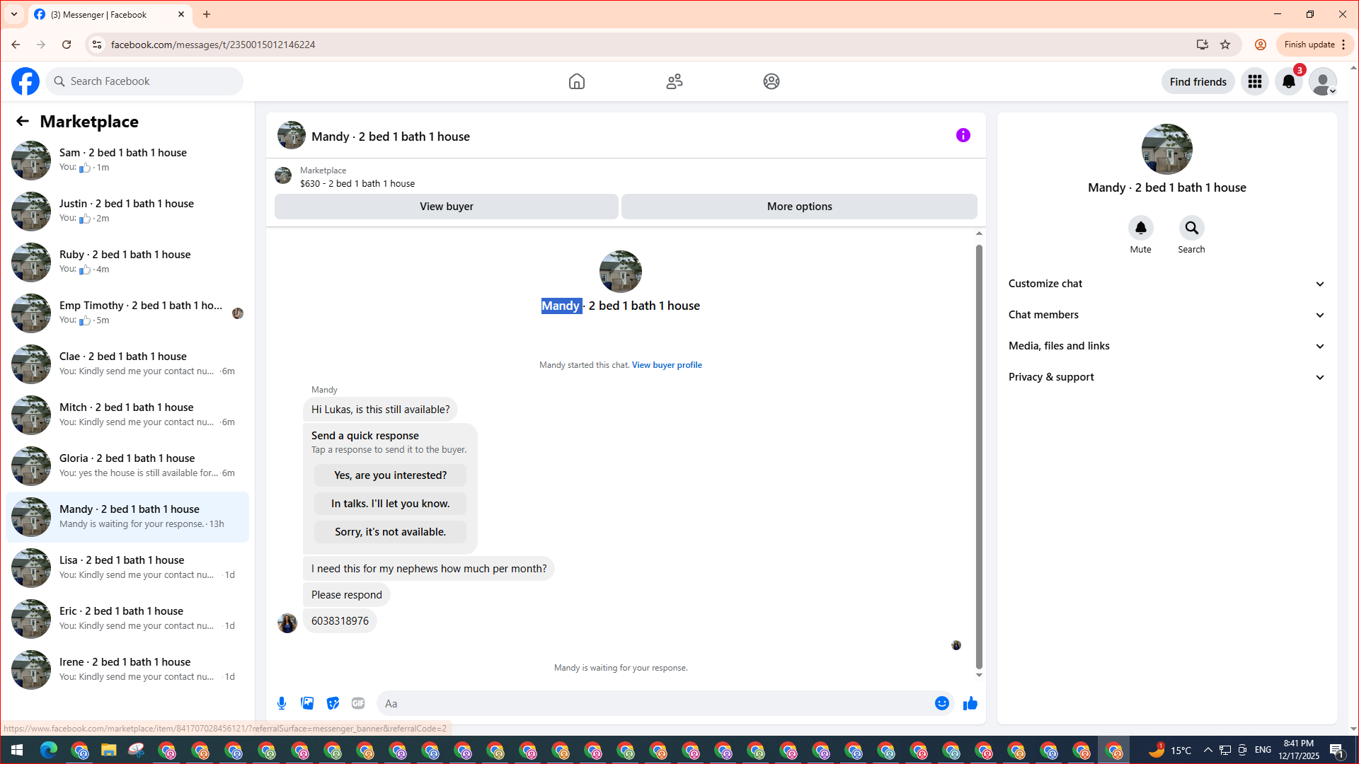The height and width of the screenshot is (764, 1359).
Task: Click the View buyer button
Action: tap(446, 207)
